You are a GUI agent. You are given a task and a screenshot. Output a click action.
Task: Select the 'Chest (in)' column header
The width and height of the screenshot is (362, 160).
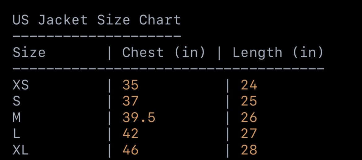[x=164, y=53]
